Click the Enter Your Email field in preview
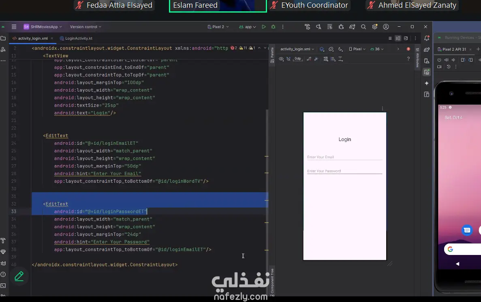481x302 pixels. click(344, 156)
